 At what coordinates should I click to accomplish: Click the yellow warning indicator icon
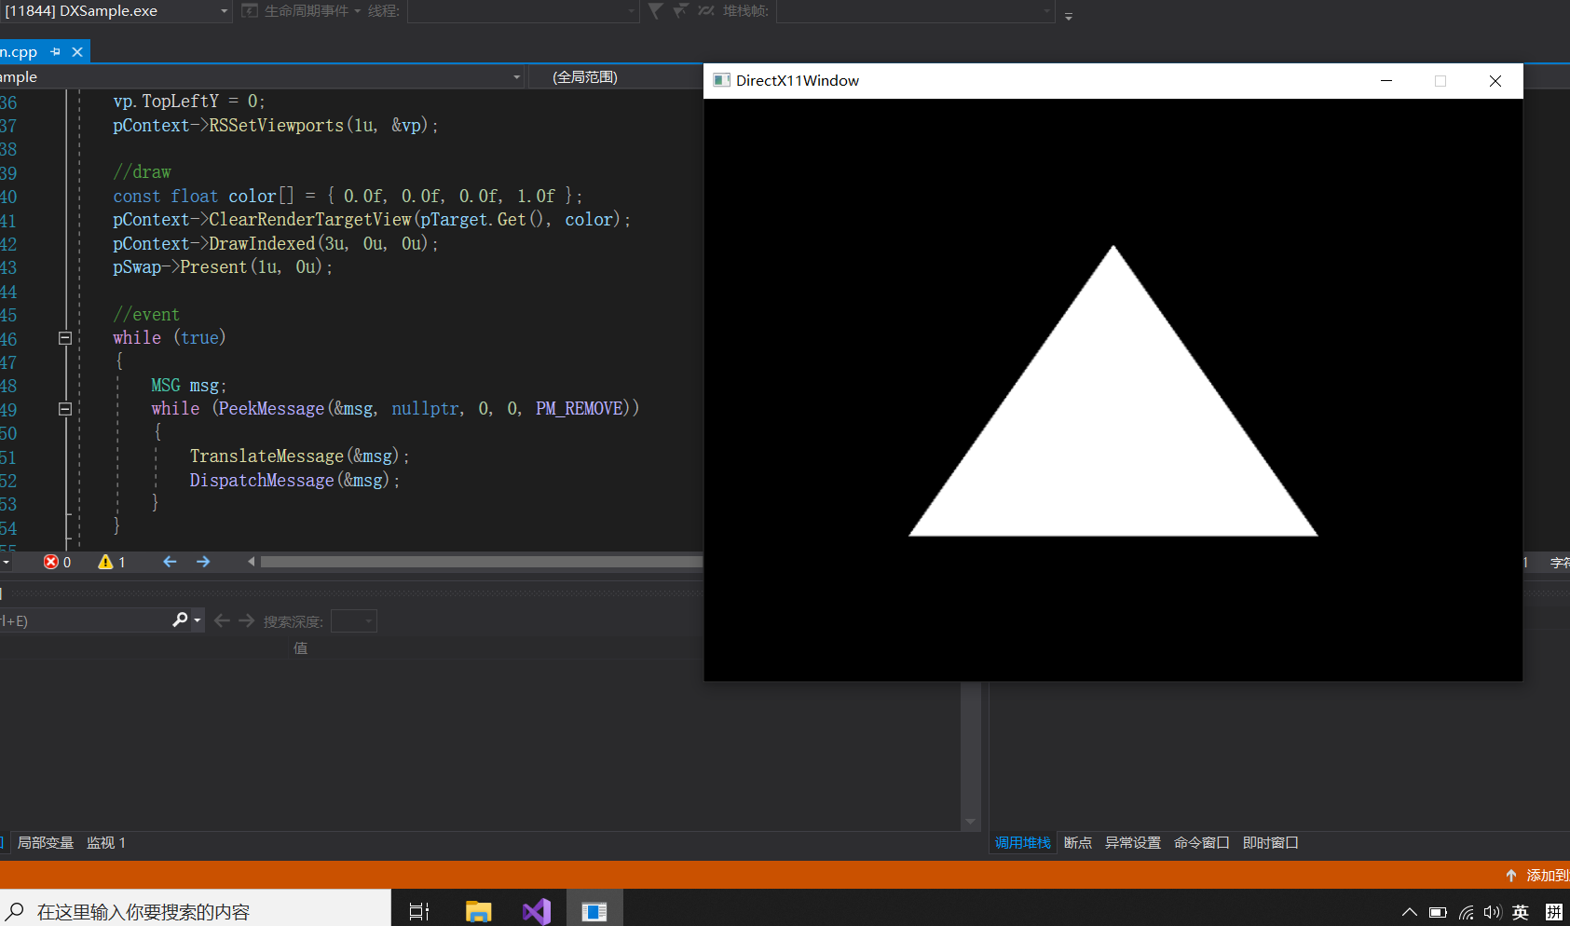point(105,562)
